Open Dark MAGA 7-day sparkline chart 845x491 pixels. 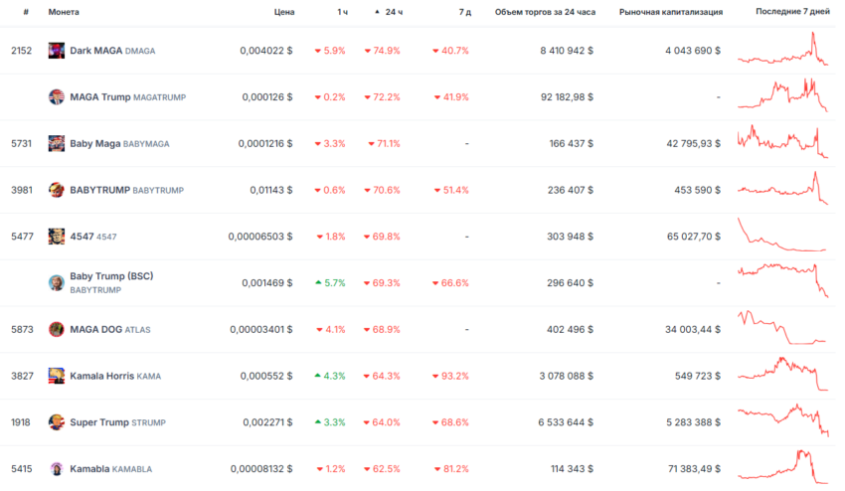point(782,49)
